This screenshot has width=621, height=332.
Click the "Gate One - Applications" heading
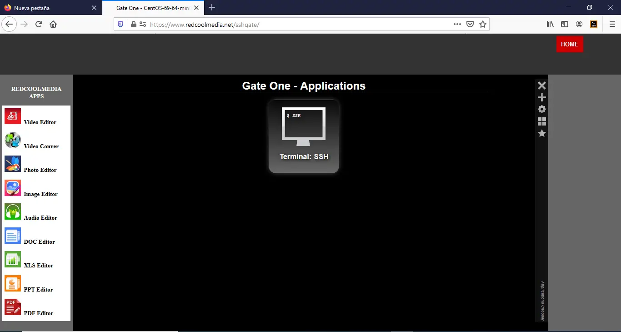tap(304, 86)
